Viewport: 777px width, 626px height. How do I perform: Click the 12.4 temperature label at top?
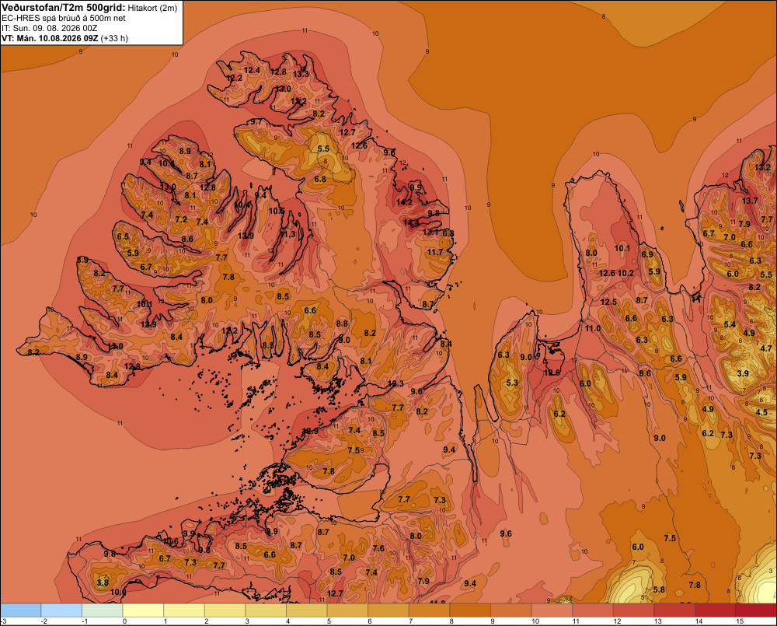(x=252, y=71)
